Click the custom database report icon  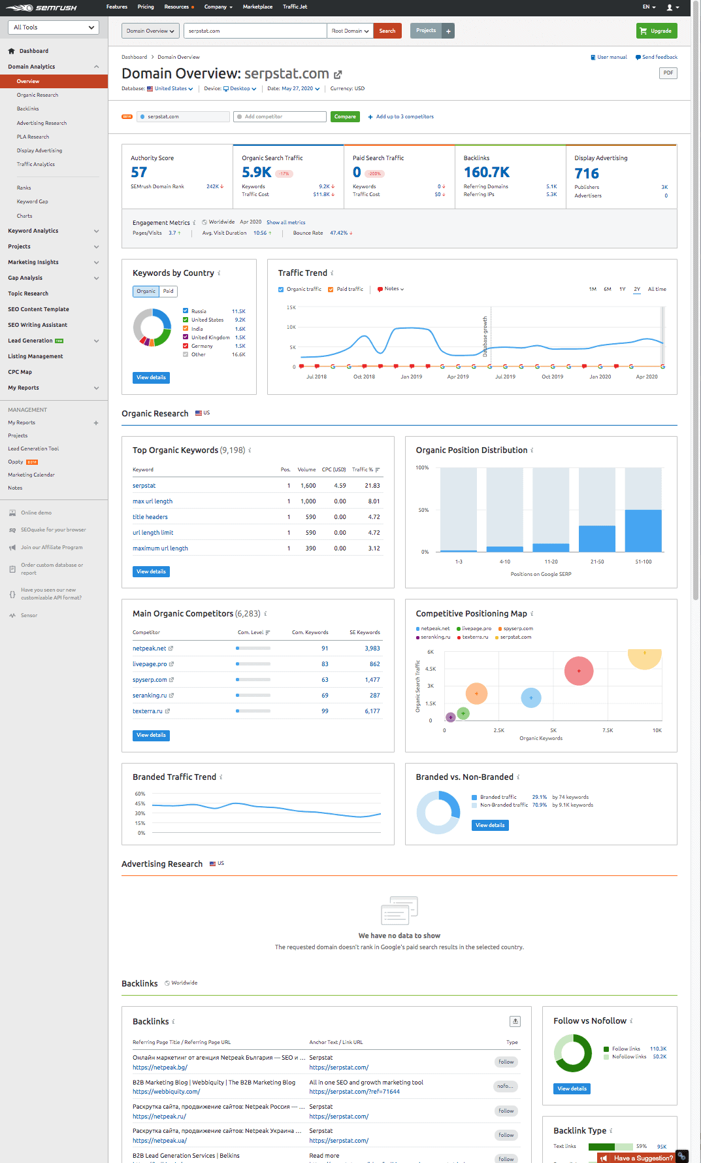12,569
